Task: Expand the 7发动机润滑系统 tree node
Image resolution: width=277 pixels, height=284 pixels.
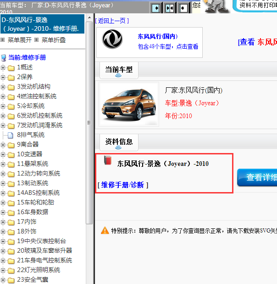Action: tap(3, 125)
